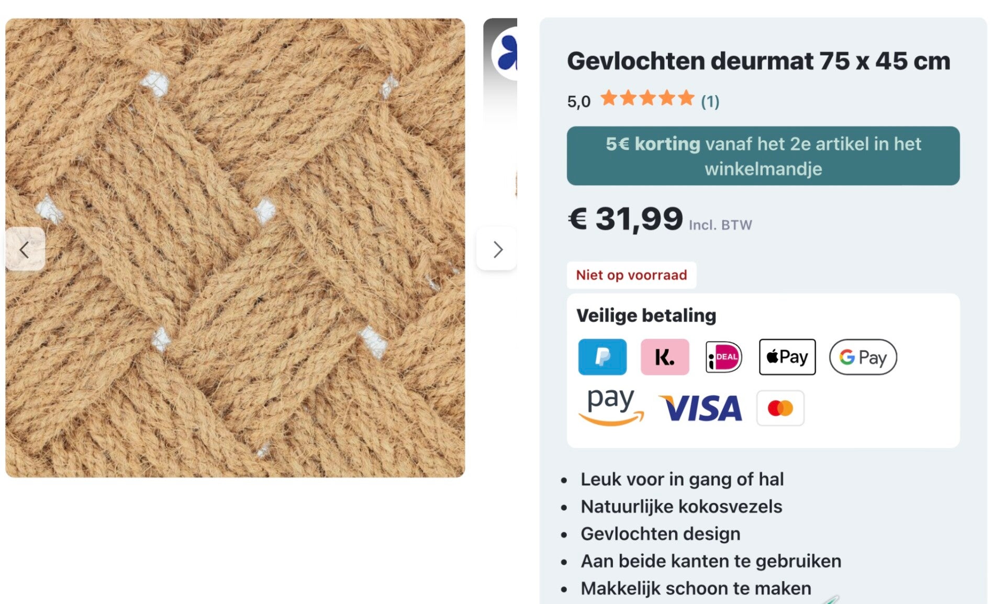Click the main woven doormat image
This screenshot has height=604, width=1005.
235,248
